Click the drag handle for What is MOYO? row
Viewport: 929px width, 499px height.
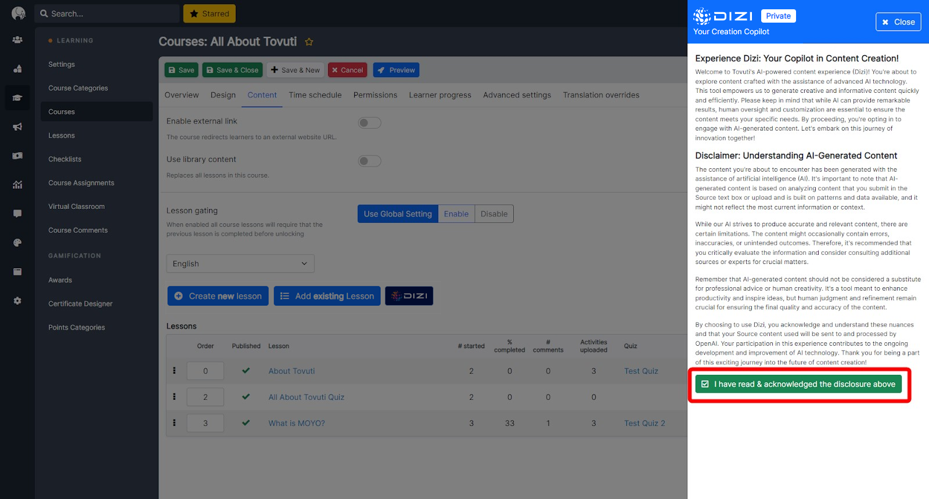(174, 423)
